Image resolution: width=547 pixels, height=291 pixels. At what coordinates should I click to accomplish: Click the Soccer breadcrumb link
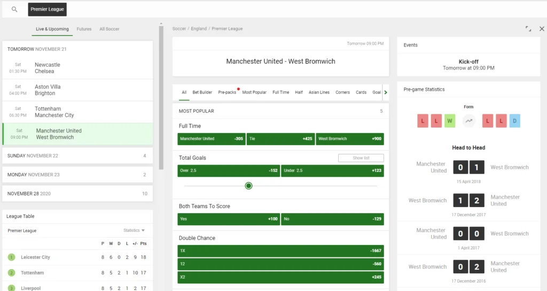click(179, 29)
